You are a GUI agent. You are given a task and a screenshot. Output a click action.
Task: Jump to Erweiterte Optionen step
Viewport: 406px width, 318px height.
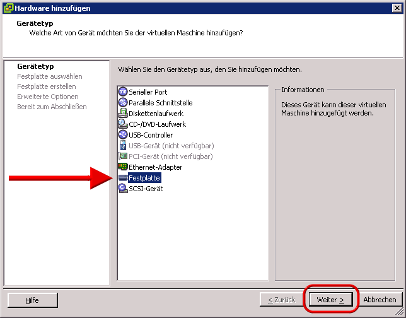pos(48,97)
